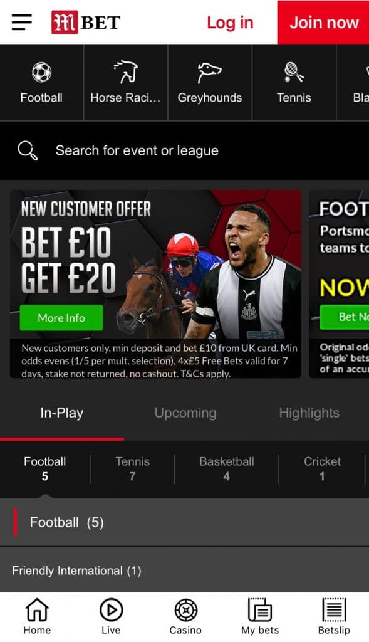Click the green More Info button
This screenshot has width=369, height=642.
(61, 318)
